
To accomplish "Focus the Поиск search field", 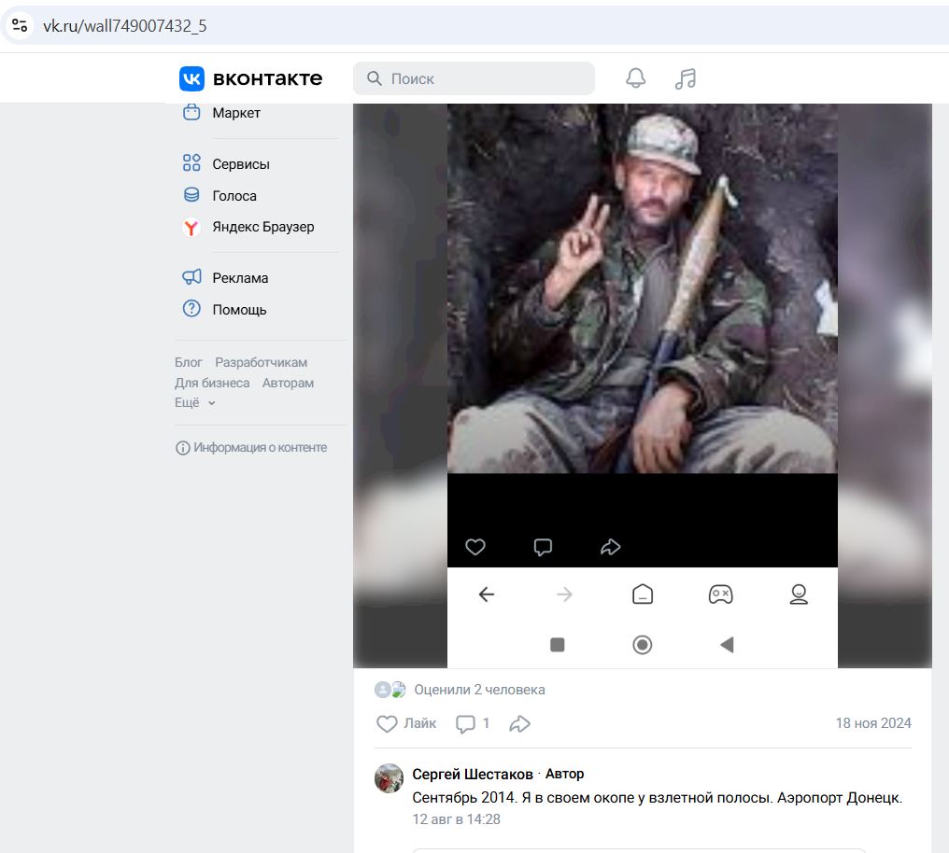I will point(474,78).
